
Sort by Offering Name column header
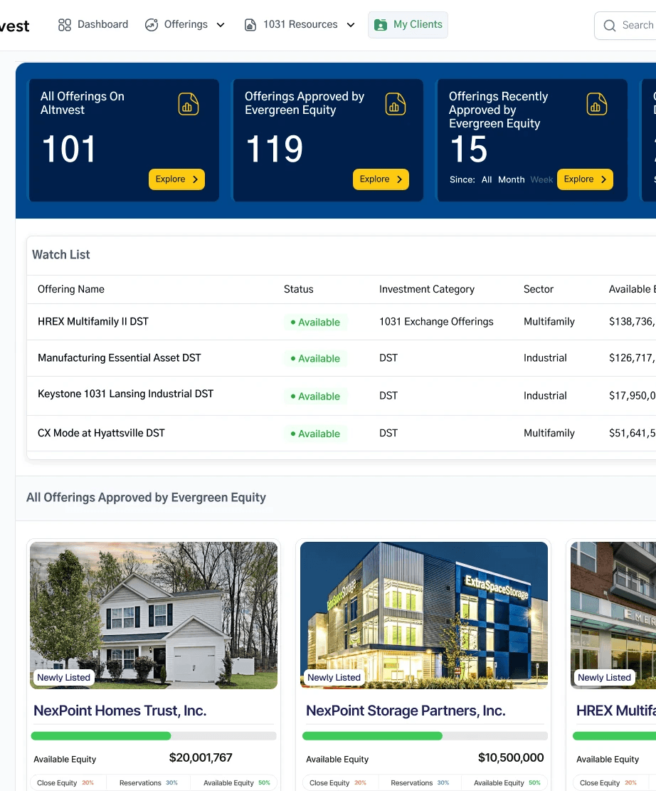tap(71, 289)
